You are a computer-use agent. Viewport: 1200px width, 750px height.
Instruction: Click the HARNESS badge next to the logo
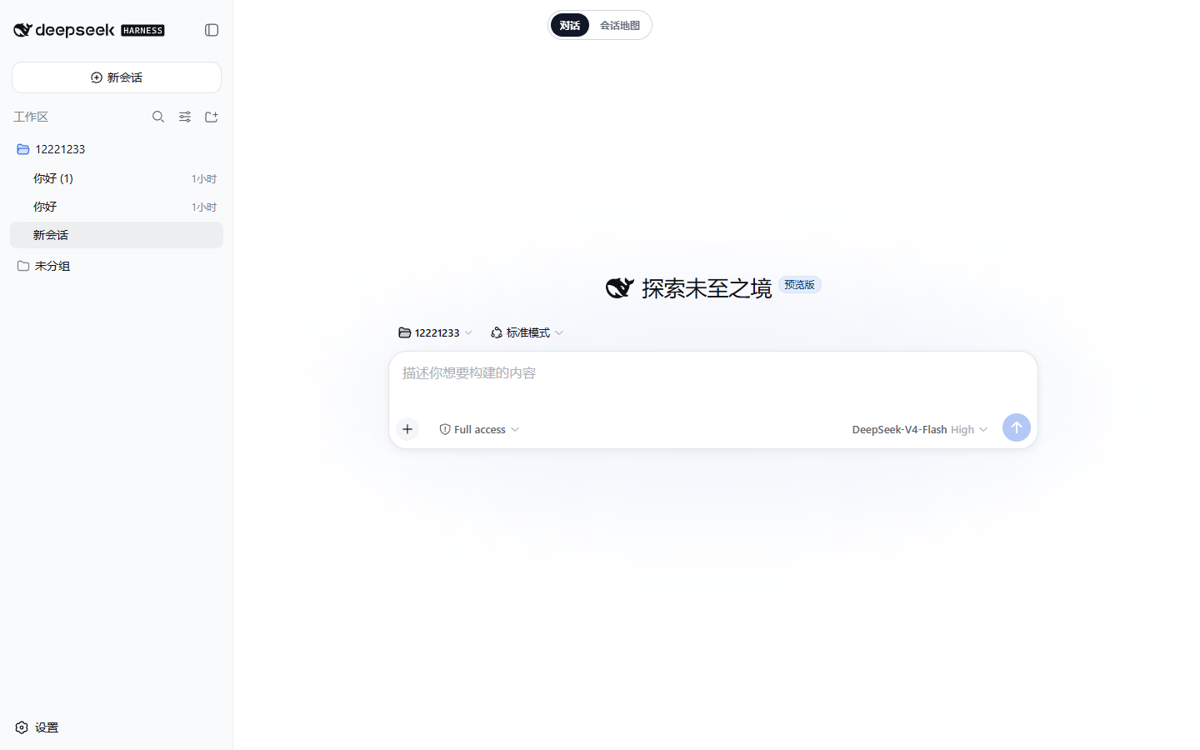pyautogui.click(x=143, y=31)
